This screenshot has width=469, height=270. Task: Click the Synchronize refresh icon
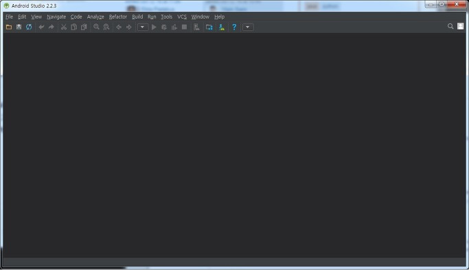[x=29, y=27]
